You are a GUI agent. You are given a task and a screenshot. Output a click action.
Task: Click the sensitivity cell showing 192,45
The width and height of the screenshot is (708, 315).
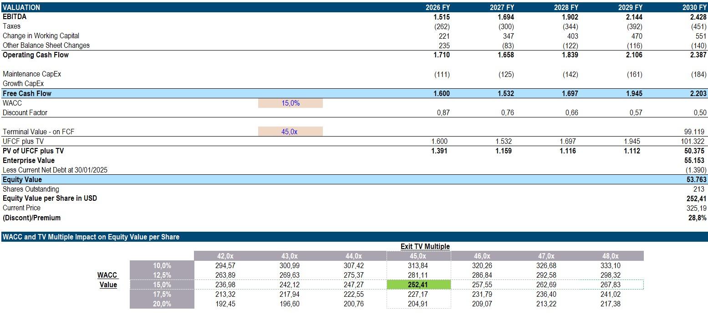point(225,303)
